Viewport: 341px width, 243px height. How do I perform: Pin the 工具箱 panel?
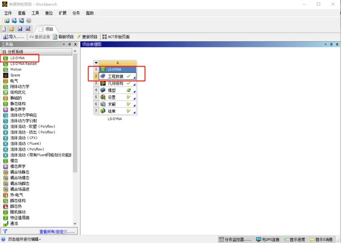[70, 44]
